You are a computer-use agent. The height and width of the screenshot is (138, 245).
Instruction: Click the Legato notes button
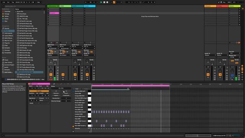[x=56, y=95]
